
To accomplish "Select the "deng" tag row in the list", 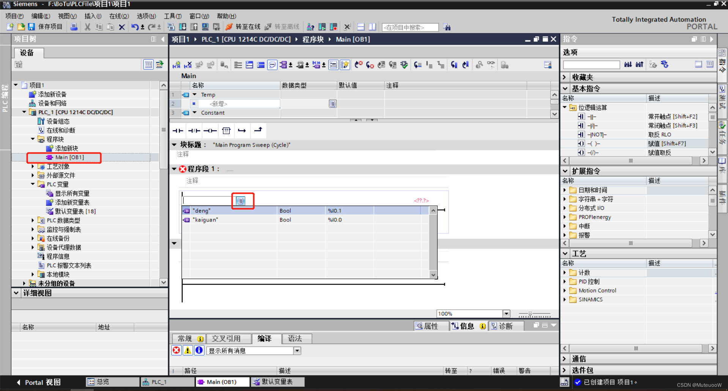I will 305,211.
